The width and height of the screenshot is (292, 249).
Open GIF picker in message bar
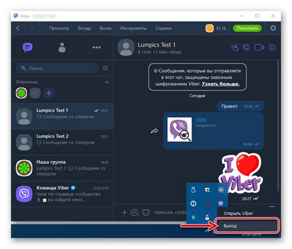coord(134,212)
